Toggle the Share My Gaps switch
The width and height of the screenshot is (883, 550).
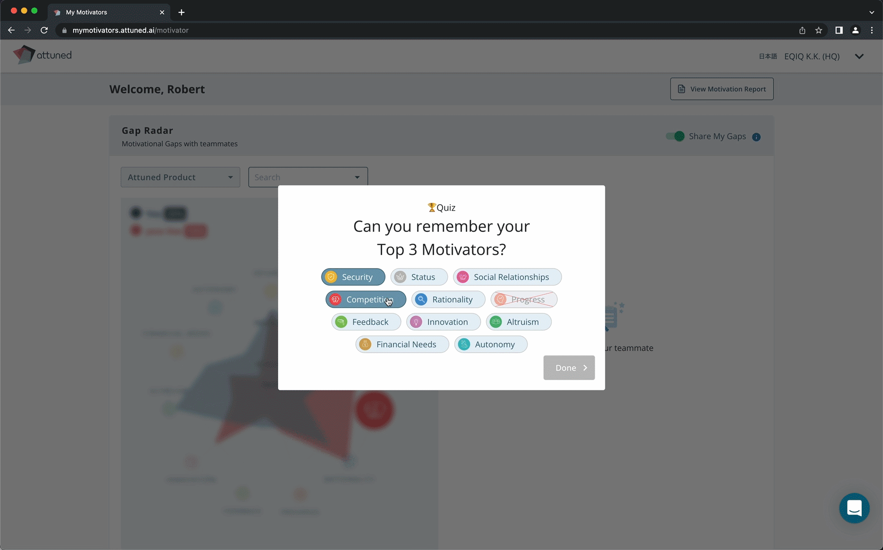tap(675, 136)
